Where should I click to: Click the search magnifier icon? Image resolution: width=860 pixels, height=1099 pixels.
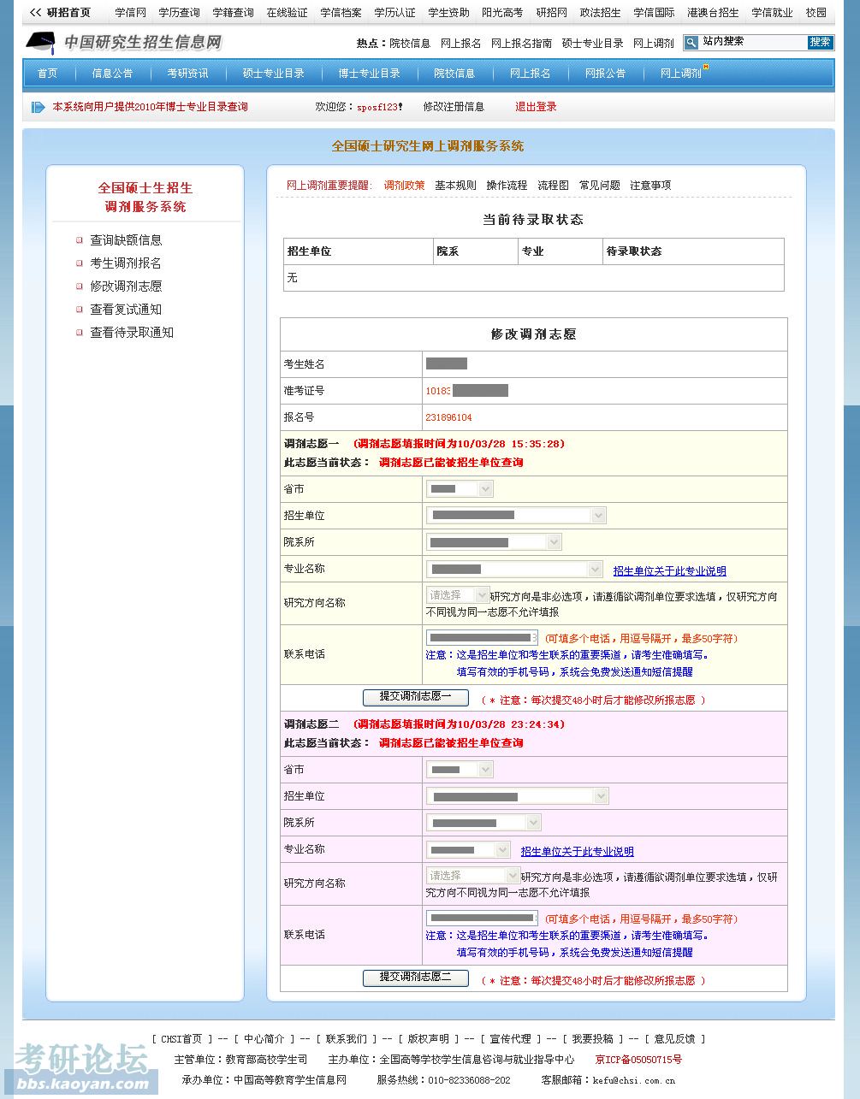[691, 43]
